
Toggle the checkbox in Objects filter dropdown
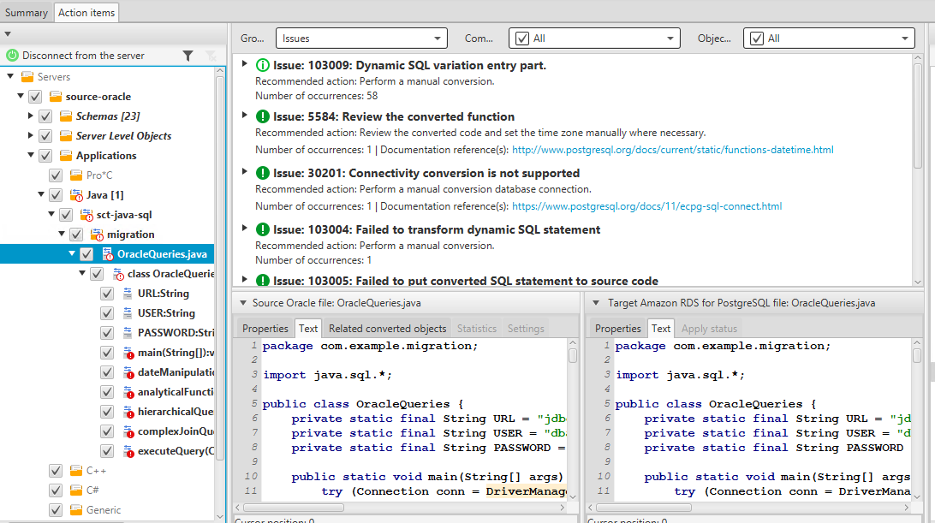coord(755,39)
